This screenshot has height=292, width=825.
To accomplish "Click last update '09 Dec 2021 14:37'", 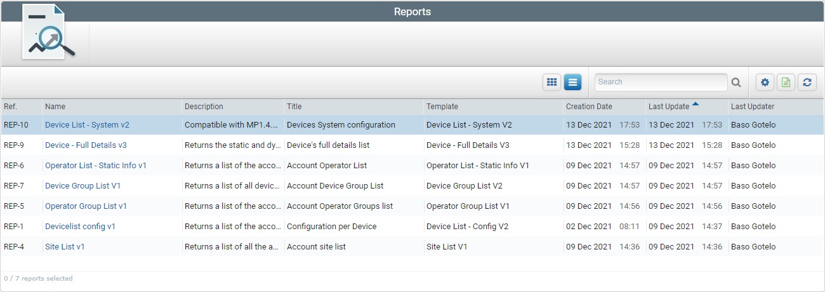I will coord(685,227).
